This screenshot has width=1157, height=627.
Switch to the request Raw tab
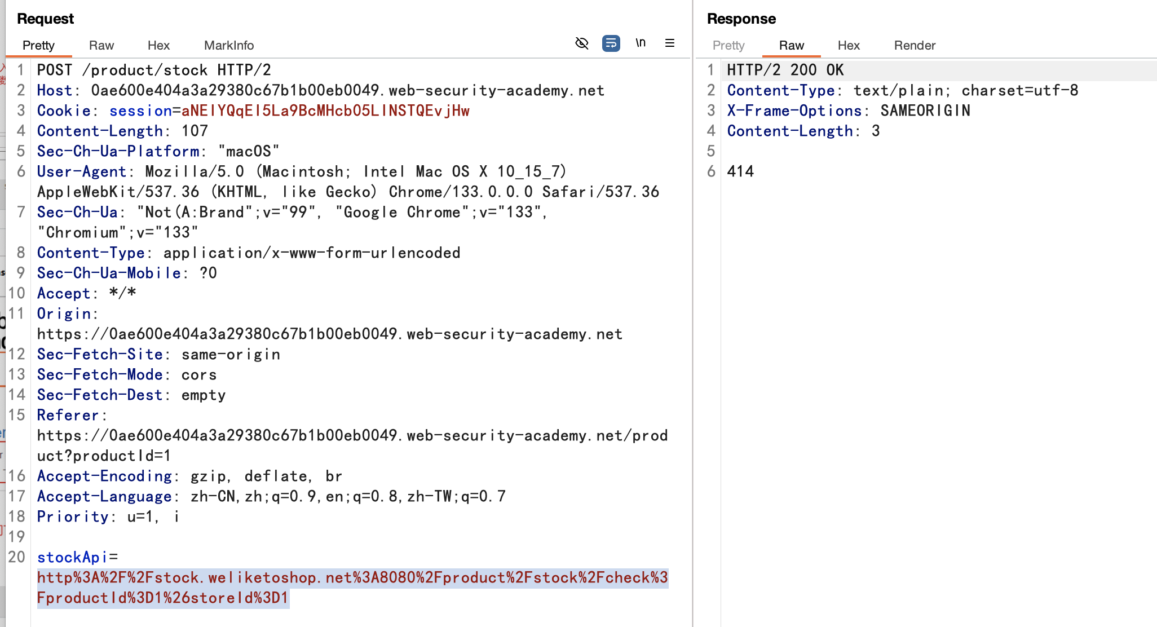click(x=101, y=46)
